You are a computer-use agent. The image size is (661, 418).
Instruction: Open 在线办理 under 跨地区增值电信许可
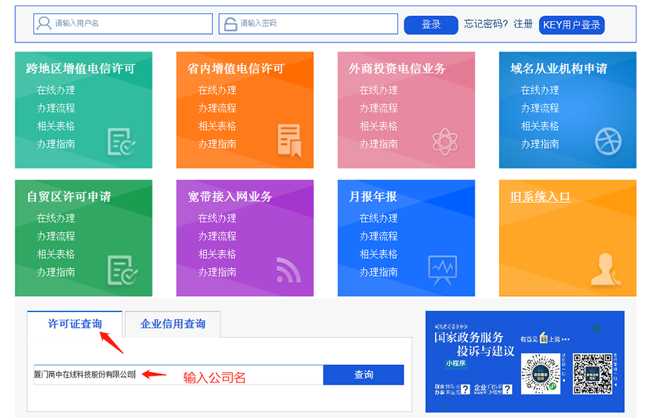tap(56, 91)
